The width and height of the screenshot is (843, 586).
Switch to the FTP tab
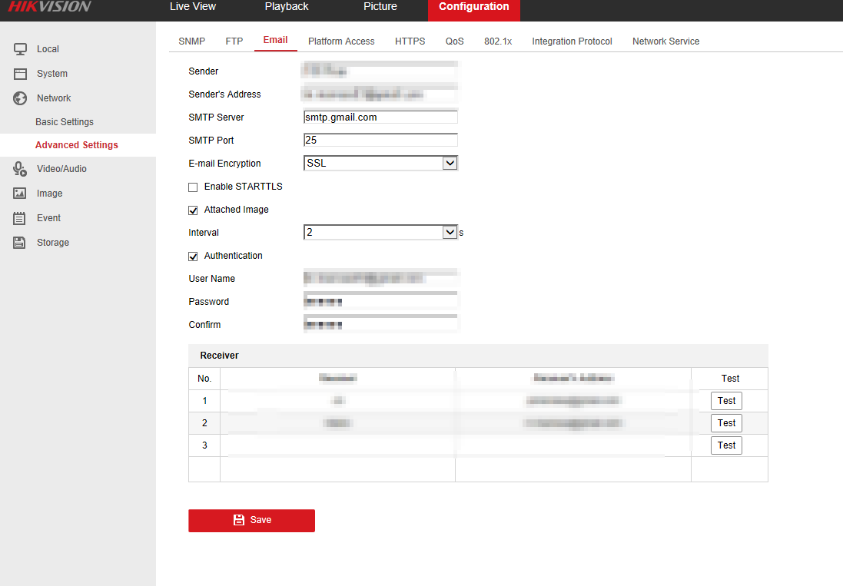tap(234, 41)
